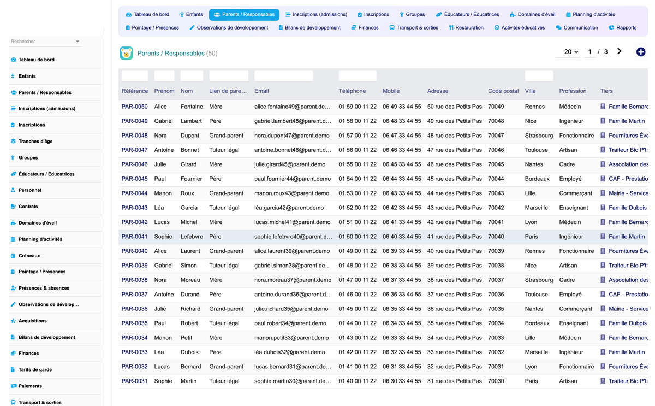Click the building icon next to Famille Dubois in PAR-0043 row
Screen dimensions: 655x406
coord(603,208)
